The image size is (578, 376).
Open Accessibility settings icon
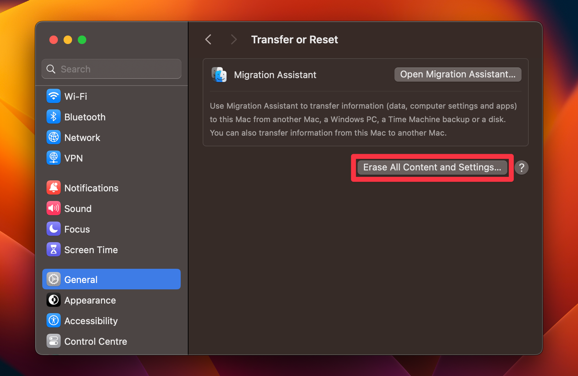pos(53,320)
